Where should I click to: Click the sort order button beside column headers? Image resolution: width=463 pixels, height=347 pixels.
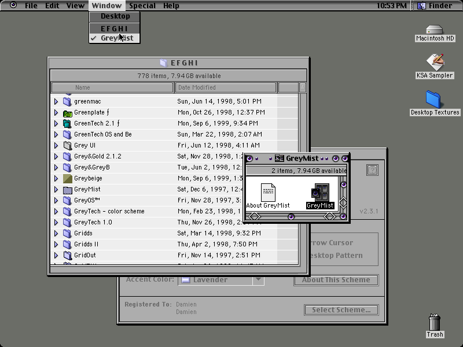pos(302,88)
